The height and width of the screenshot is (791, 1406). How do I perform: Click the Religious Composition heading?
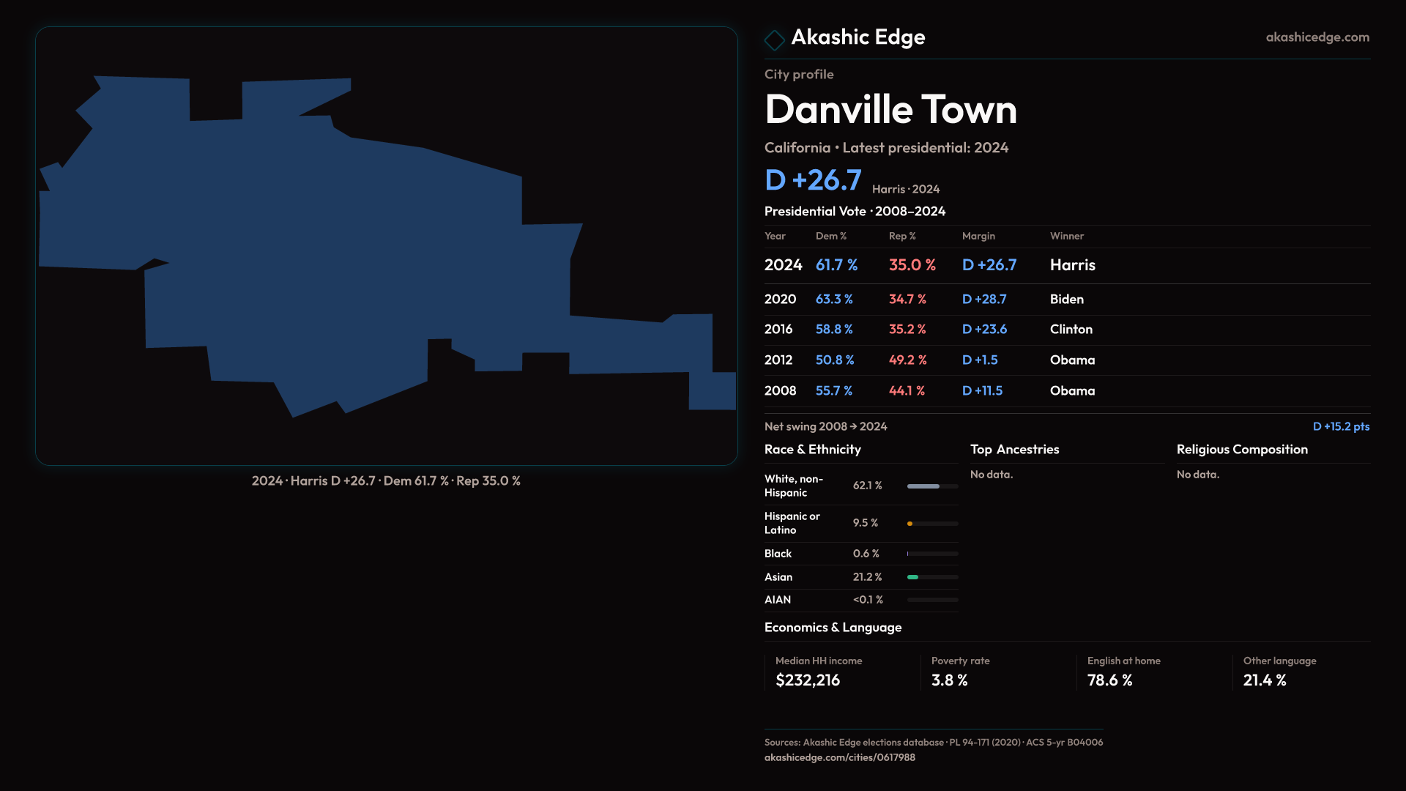tap(1241, 450)
